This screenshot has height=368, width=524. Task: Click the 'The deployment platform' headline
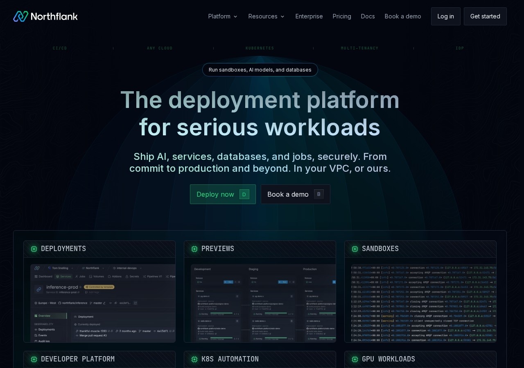[x=260, y=100]
